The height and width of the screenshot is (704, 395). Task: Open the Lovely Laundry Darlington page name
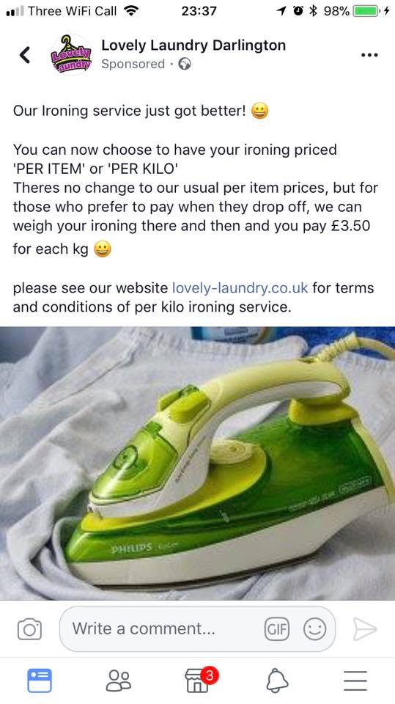point(193,45)
